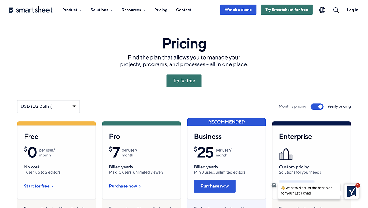
Task: Expand the Solutions menu
Action: [x=102, y=10]
